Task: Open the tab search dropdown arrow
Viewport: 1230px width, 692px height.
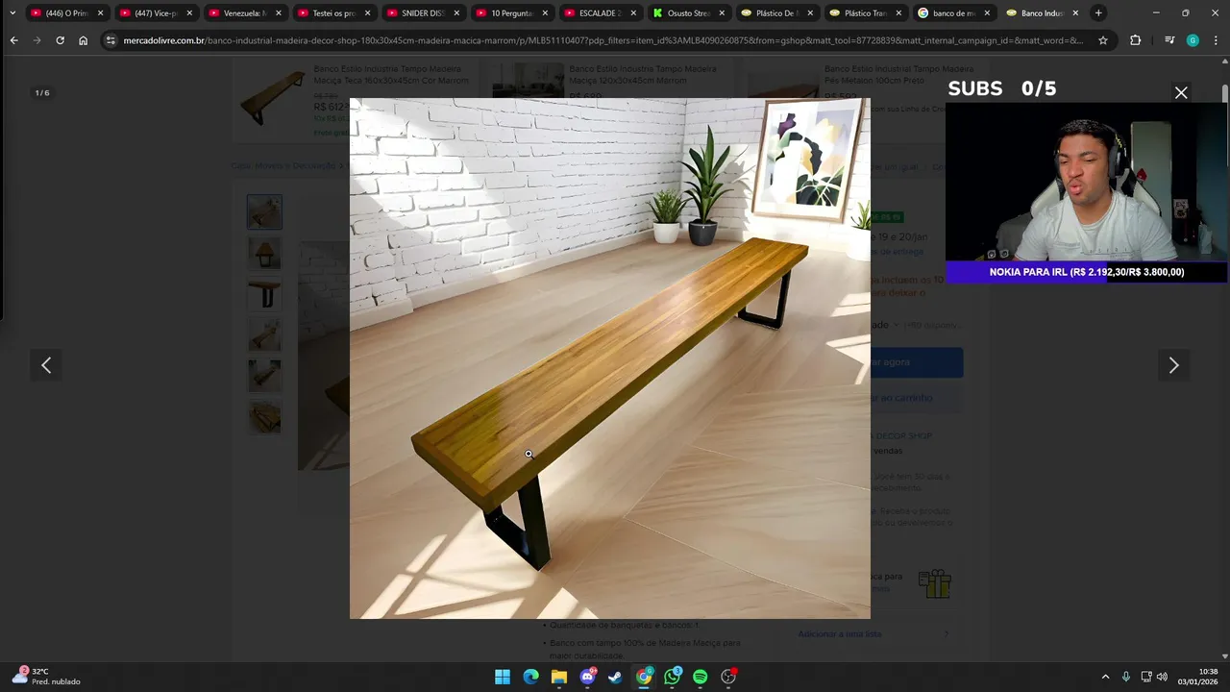Action: point(12,13)
